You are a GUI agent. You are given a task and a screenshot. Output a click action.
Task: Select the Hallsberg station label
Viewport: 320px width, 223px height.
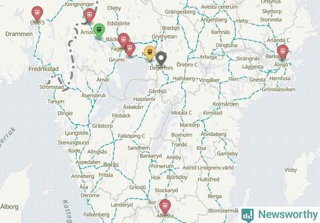pyautogui.click(x=184, y=79)
